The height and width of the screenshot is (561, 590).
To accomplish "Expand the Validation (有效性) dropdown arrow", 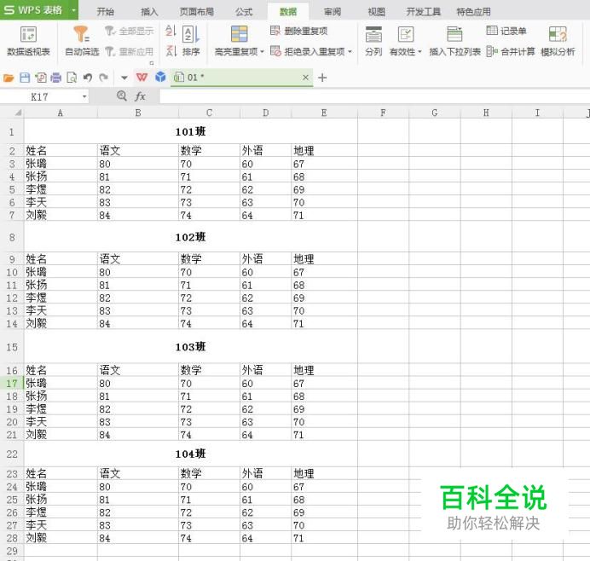I will (x=419, y=51).
